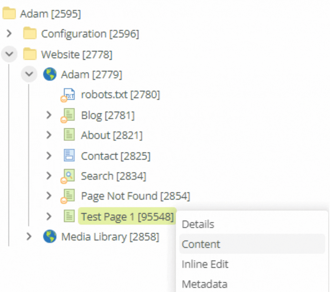Click the robots.txt document icon
The width and height of the screenshot is (330, 292).
pyautogui.click(x=68, y=94)
